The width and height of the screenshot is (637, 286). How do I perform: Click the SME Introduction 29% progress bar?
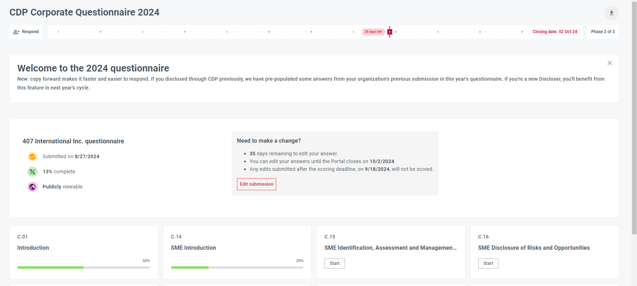click(x=237, y=268)
